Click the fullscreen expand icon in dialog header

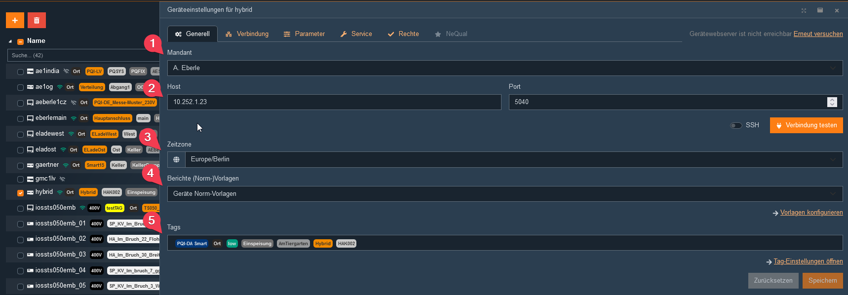point(804,10)
